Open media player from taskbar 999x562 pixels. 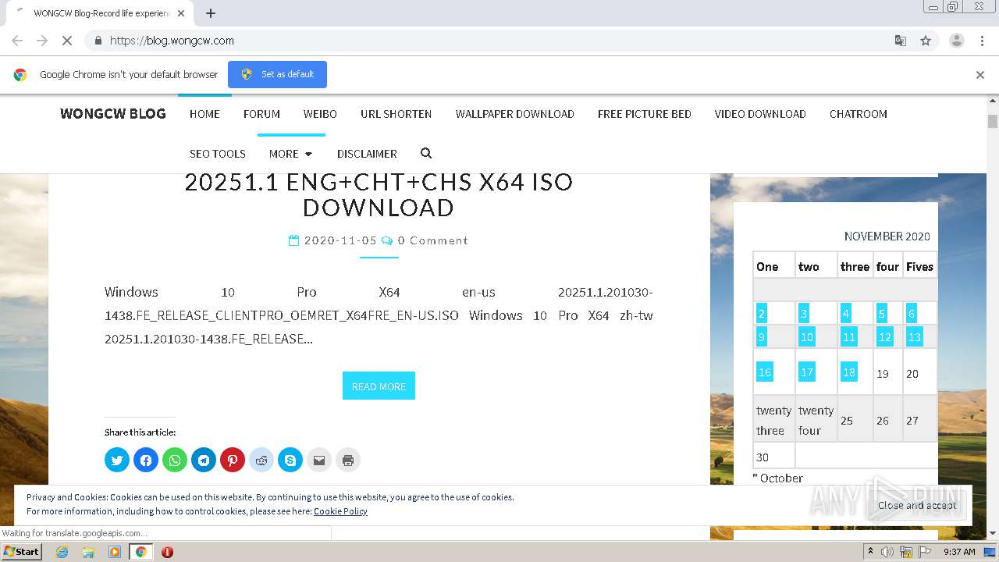point(115,552)
